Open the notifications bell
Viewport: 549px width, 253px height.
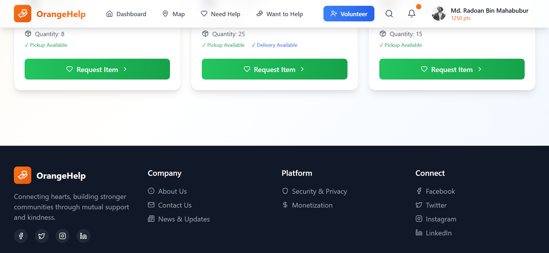click(x=412, y=14)
